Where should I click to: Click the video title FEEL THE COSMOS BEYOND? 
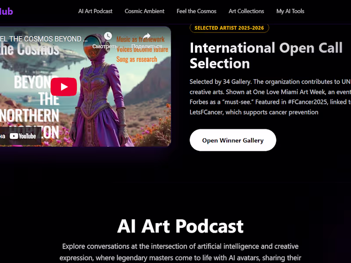coord(44,39)
